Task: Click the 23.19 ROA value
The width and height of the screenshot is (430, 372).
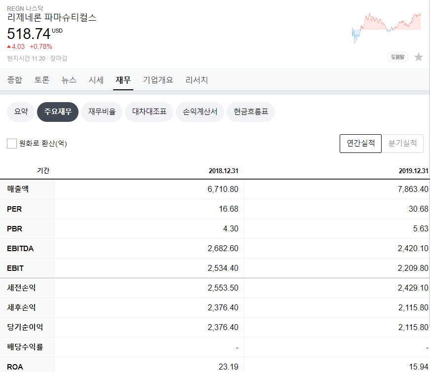Action: [229, 367]
